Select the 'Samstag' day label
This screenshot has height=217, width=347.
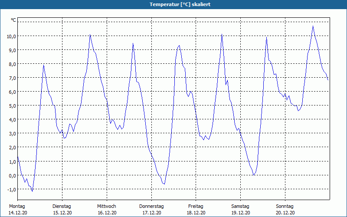pos(240,207)
